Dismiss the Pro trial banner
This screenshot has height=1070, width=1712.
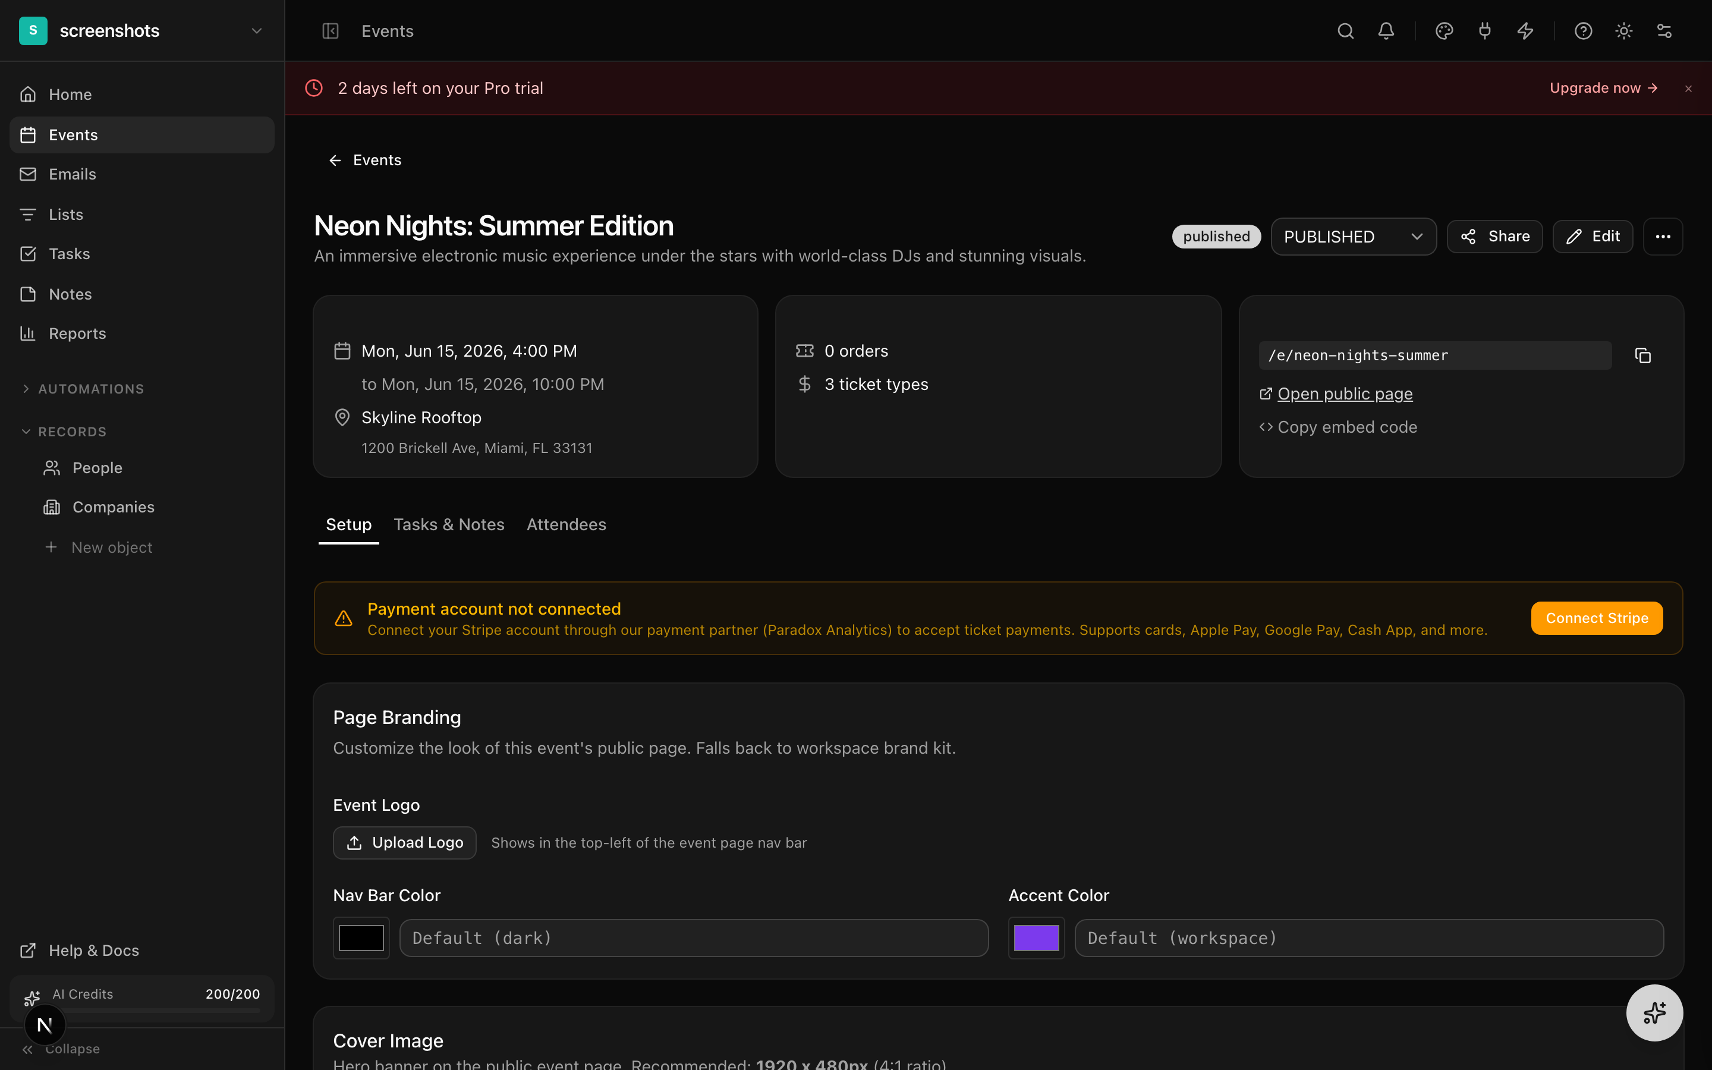(1689, 89)
